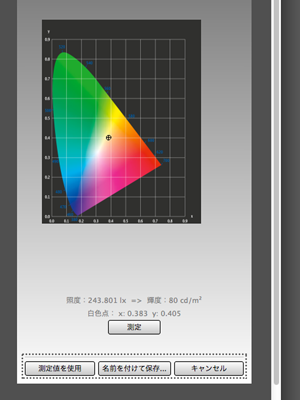Viewport: 300px width, 400px height.
Task: Click the 測定 measure button
Action: pyautogui.click(x=134, y=327)
